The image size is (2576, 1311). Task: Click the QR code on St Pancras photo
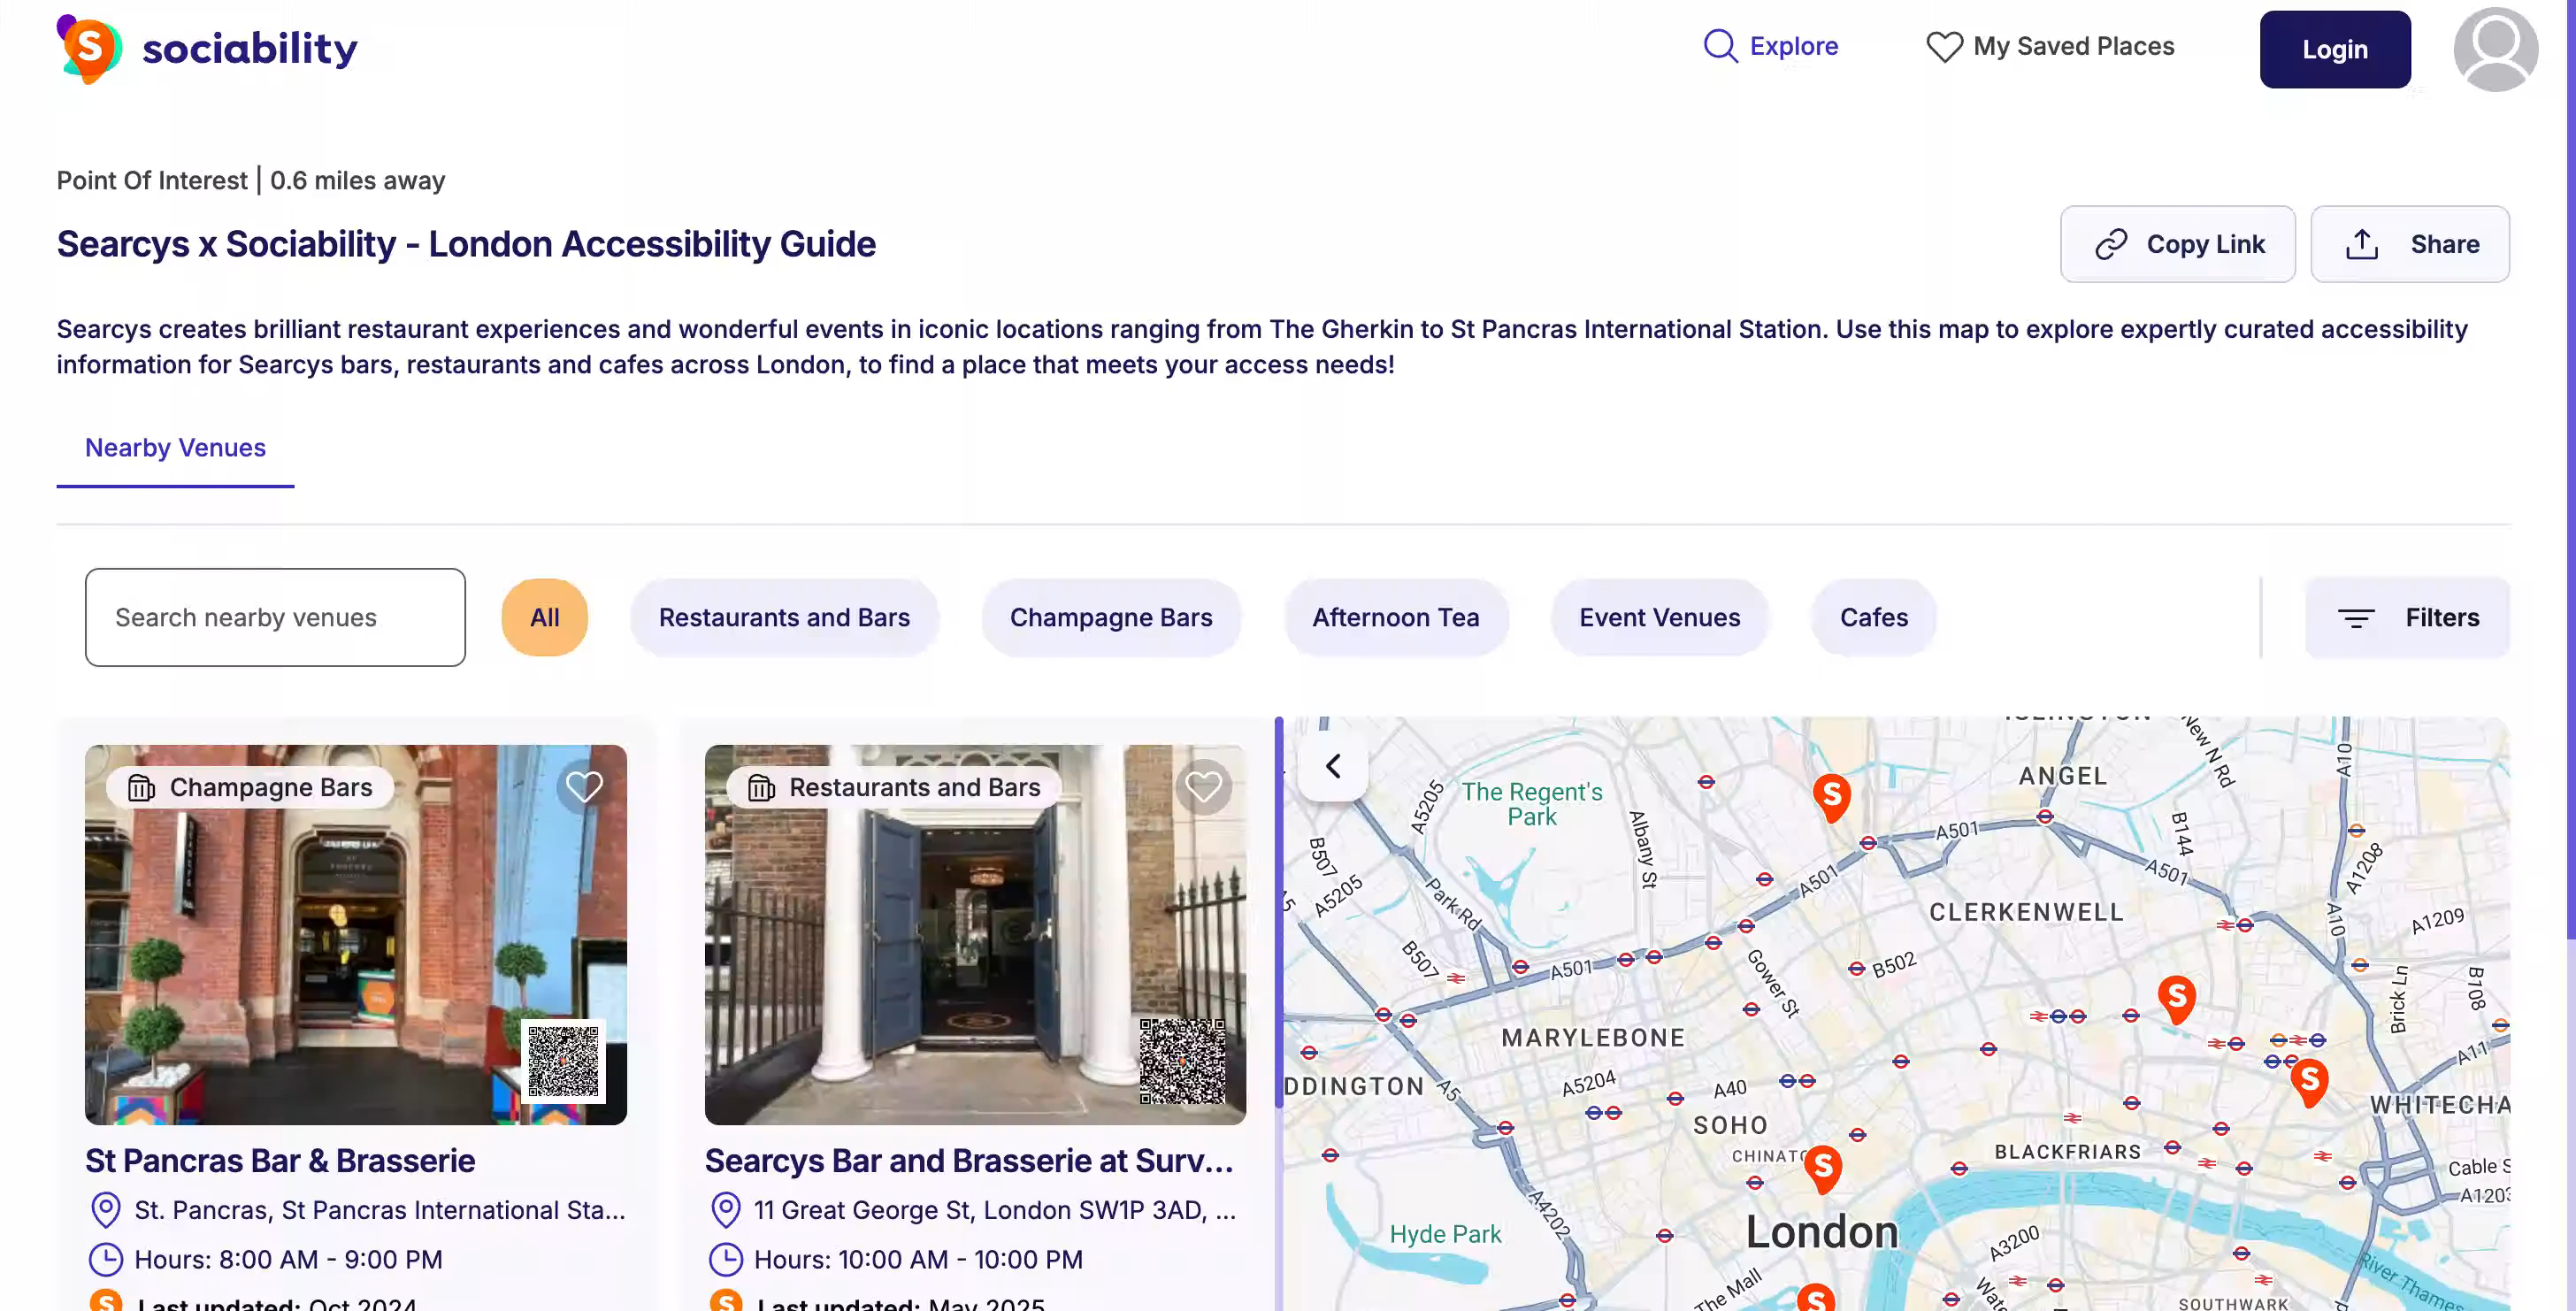pyautogui.click(x=564, y=1061)
